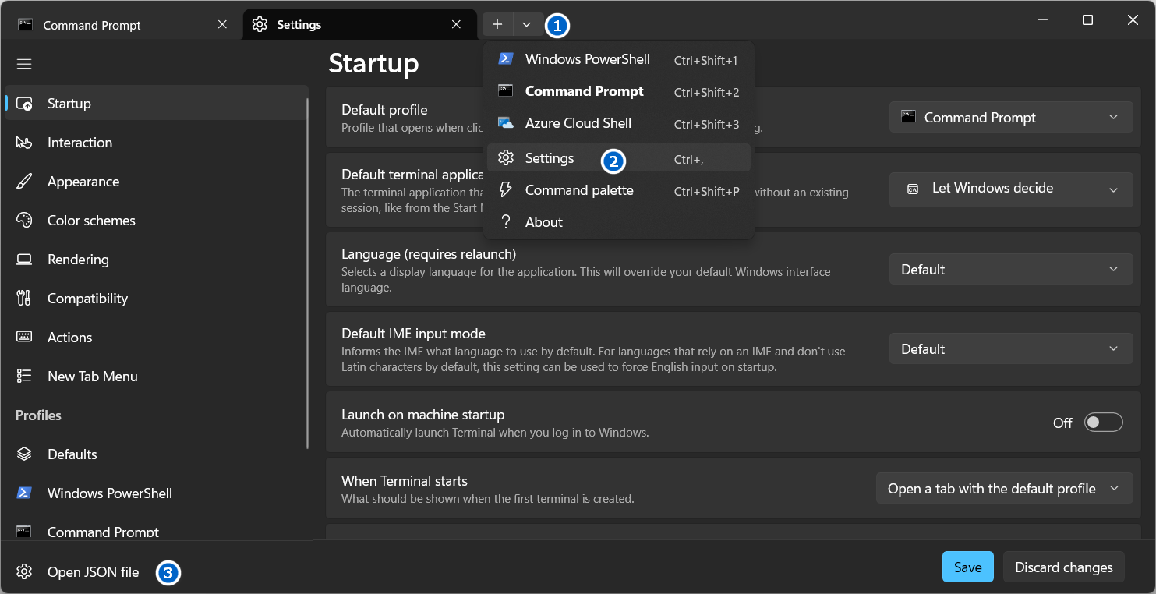Open Color schemes via palette icon
This screenshot has width=1156, height=594.
[24, 221]
